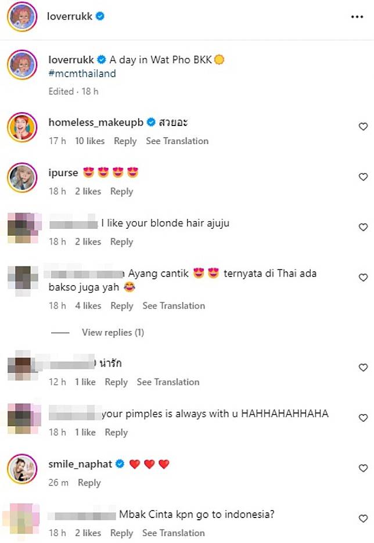
Task: Like homeless_makeupb's comment with the heart
Action: [x=363, y=127]
